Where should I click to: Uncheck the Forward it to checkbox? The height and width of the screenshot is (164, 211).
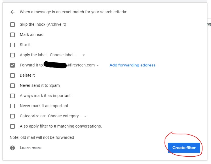[x=12, y=65]
